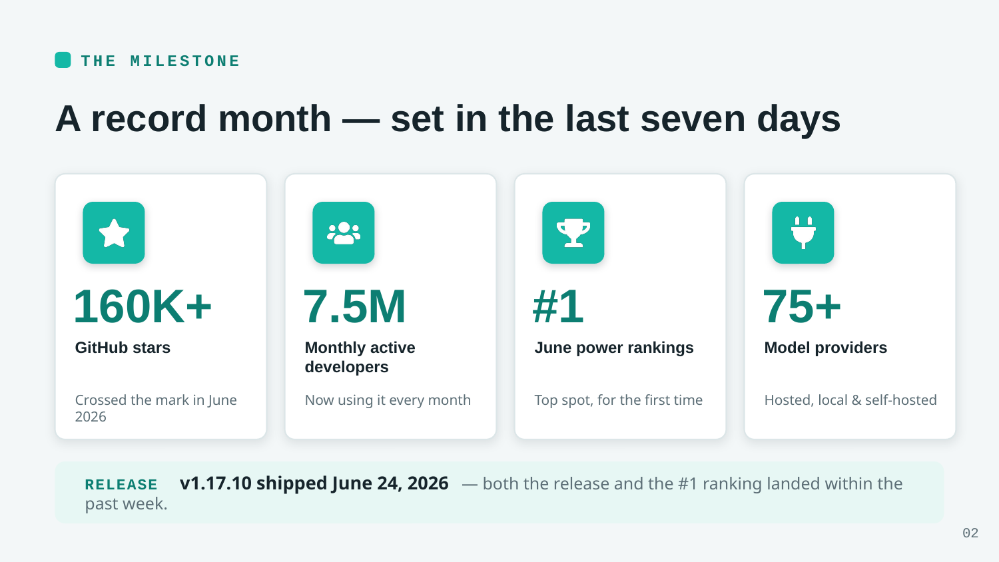This screenshot has height=562, width=999.
Task: Select the 7.5M statistic
Action: coord(354,306)
